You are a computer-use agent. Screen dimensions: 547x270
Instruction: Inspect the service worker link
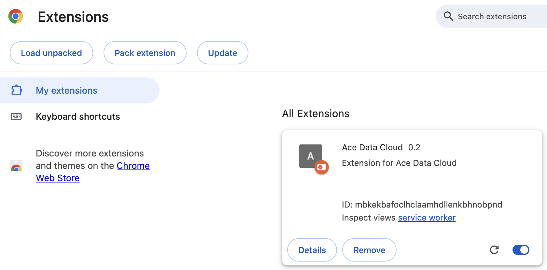[x=427, y=218]
